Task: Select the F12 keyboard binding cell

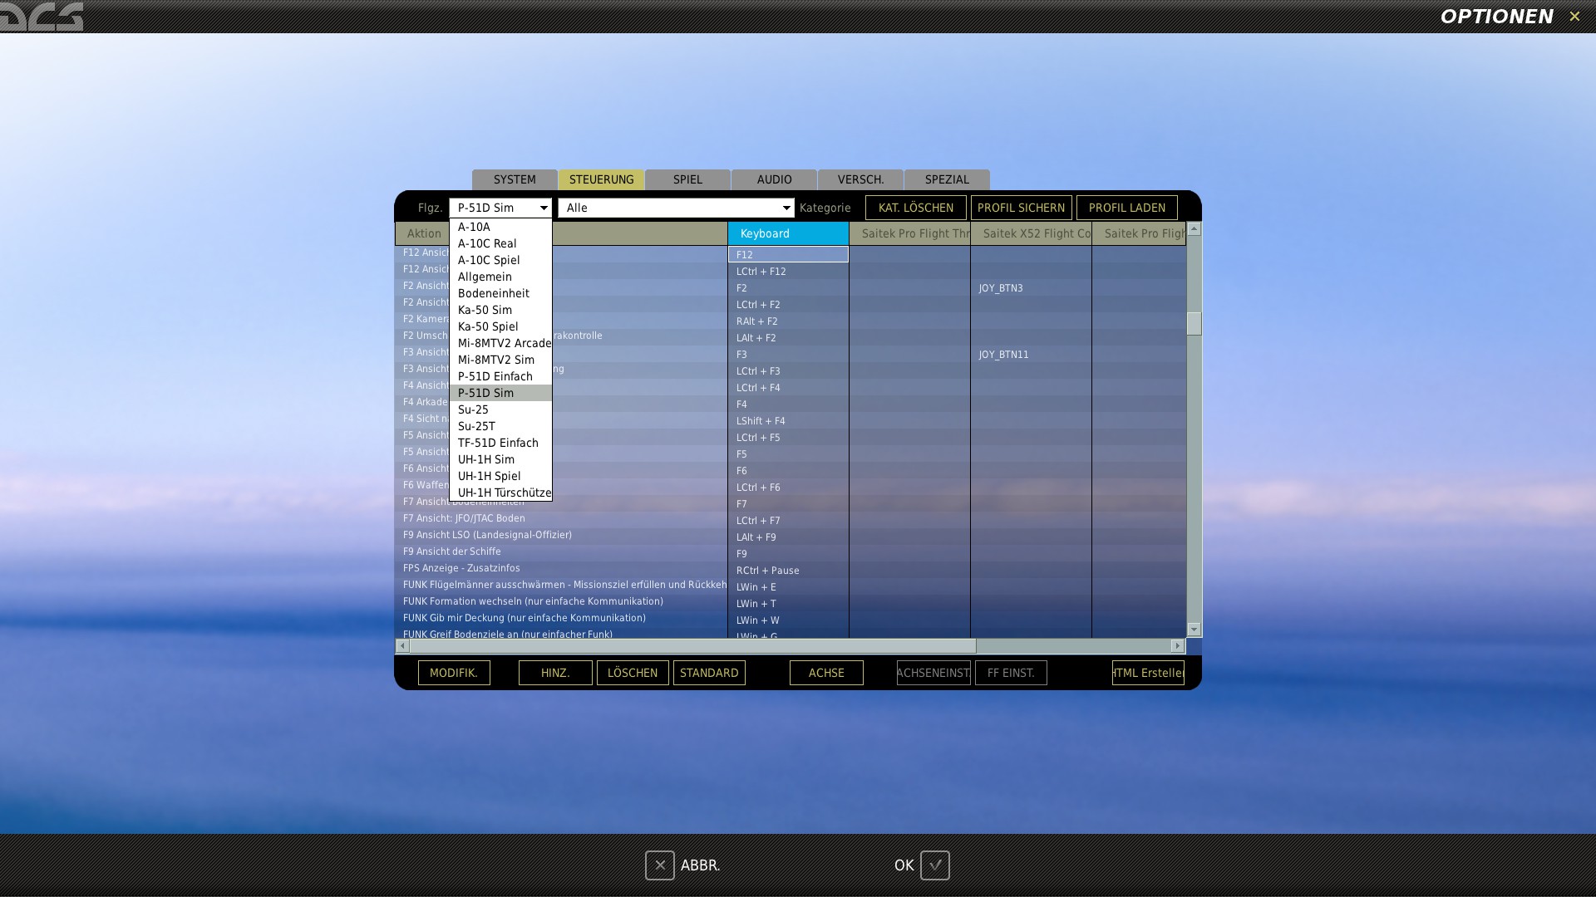Action: [788, 255]
